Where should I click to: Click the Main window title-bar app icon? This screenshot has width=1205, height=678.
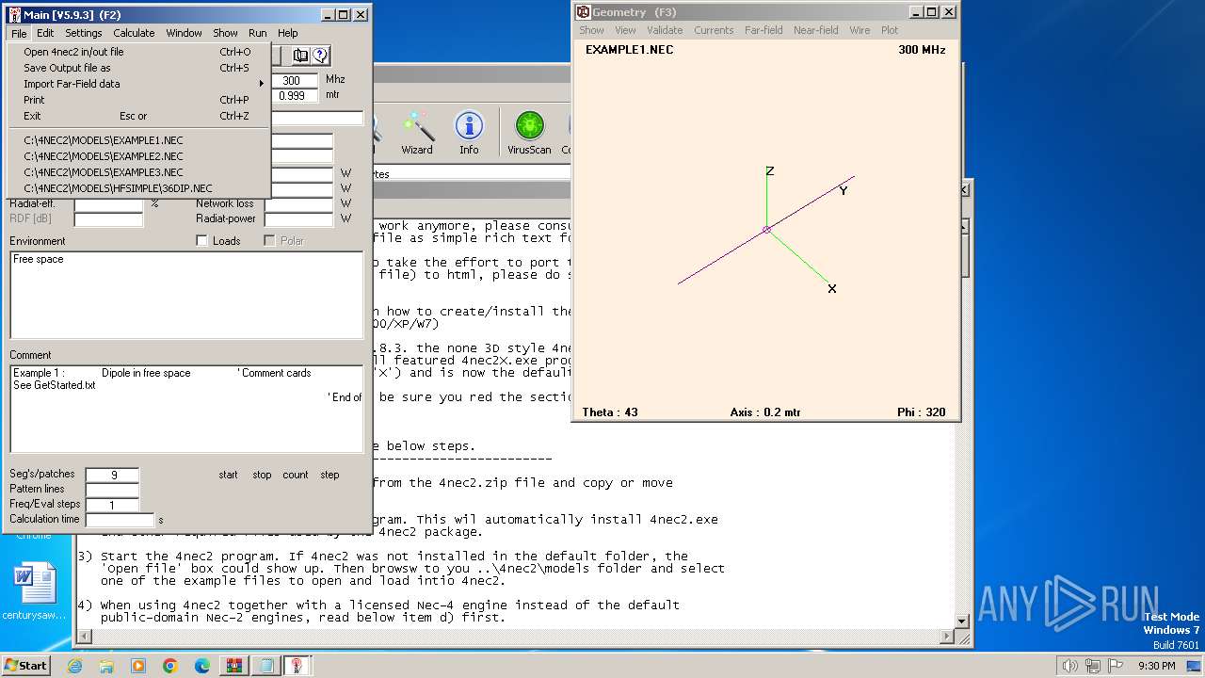pos(14,15)
